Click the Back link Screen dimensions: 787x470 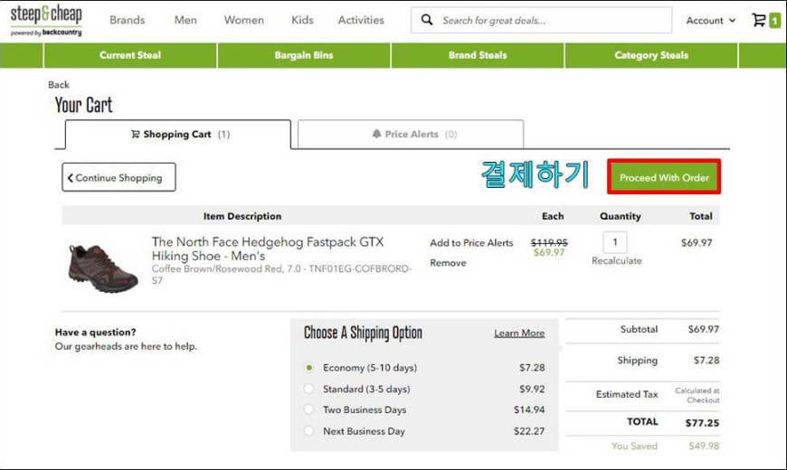(59, 85)
